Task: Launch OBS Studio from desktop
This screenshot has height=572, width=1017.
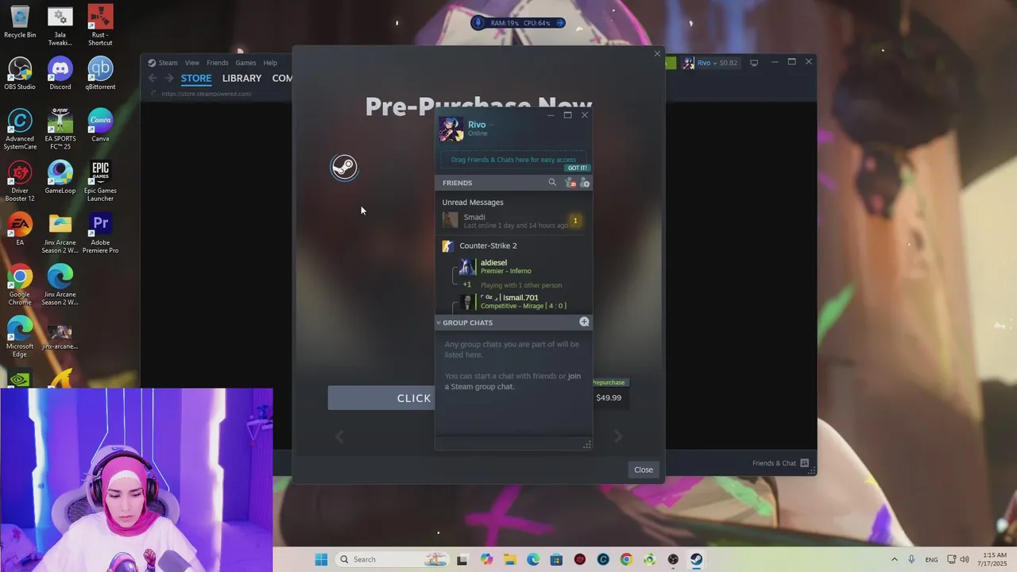Action: click(20, 74)
